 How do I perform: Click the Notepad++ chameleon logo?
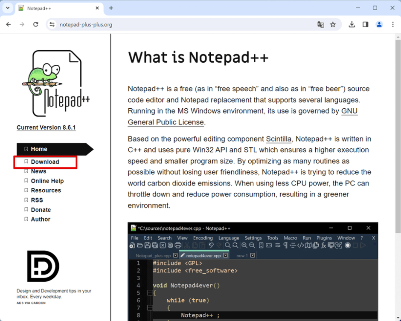[56, 83]
